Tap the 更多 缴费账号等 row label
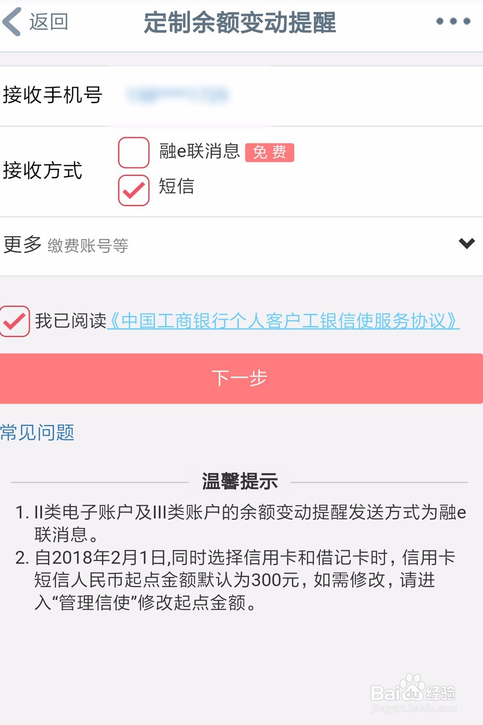 point(66,245)
